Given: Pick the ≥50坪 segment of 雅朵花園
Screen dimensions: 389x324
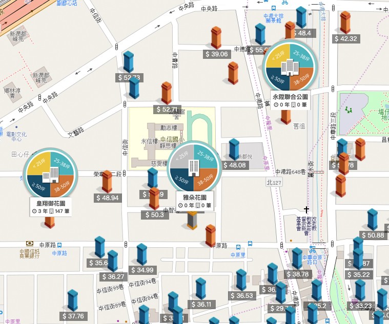Looking at the screenshot, I should [x=182, y=179].
